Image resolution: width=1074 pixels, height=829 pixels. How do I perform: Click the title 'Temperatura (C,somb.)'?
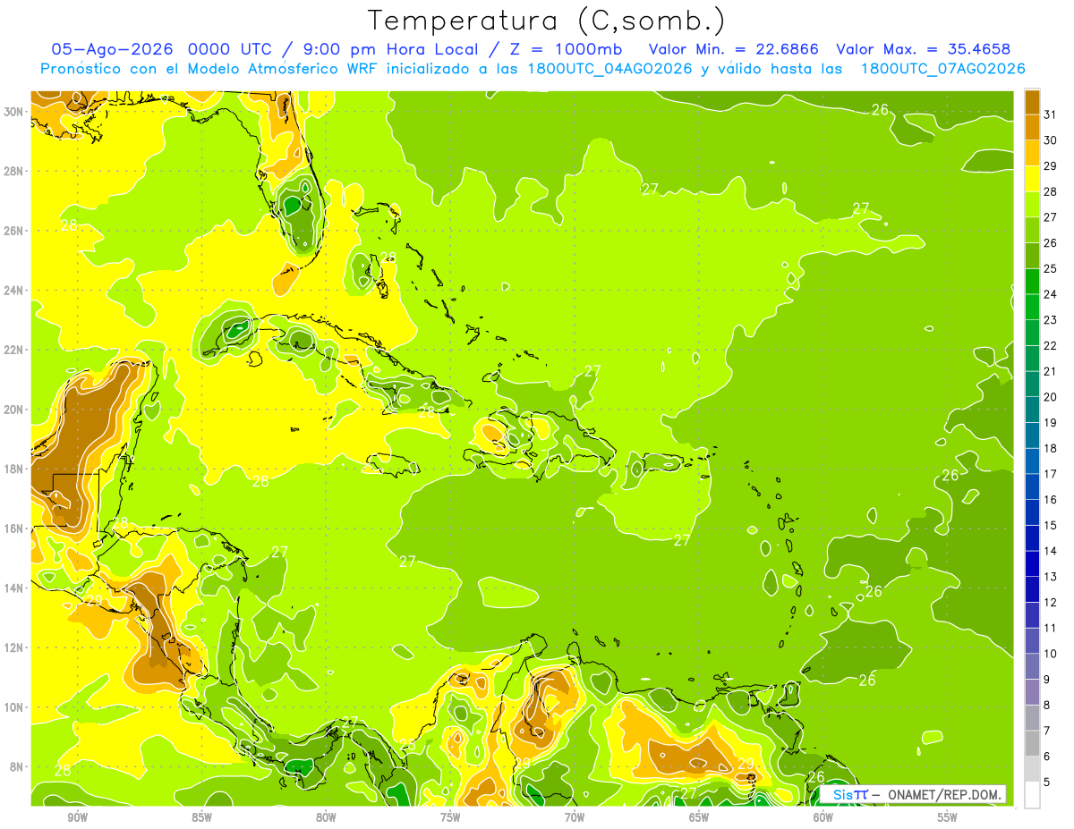[x=546, y=20]
